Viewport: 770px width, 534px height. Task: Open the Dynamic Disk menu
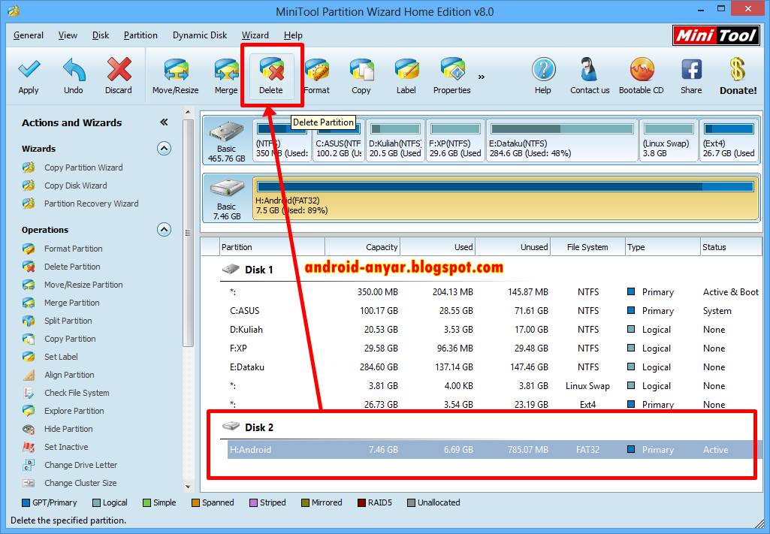200,35
